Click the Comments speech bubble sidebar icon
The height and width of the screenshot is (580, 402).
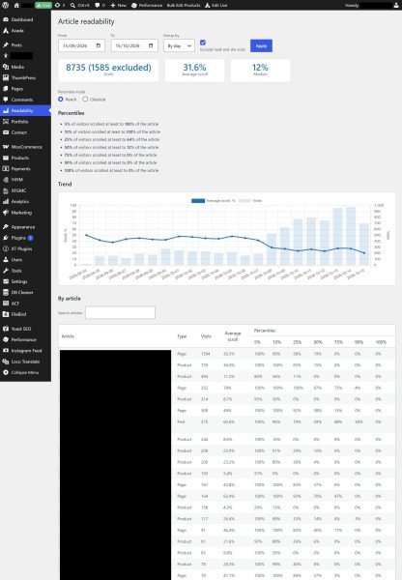pyautogui.click(x=6, y=100)
